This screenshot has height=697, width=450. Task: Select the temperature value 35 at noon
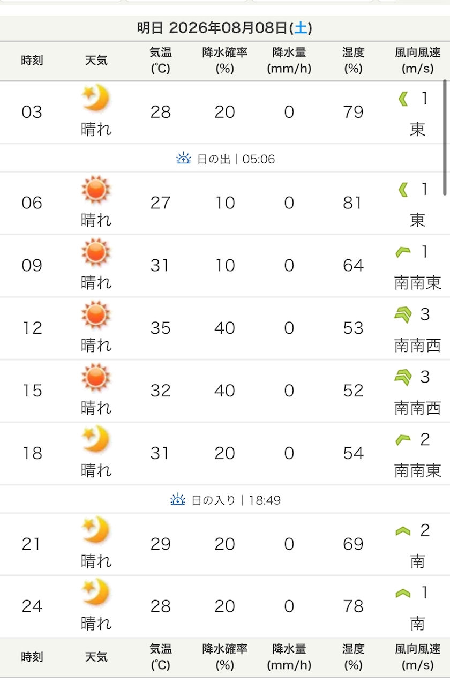(x=161, y=328)
